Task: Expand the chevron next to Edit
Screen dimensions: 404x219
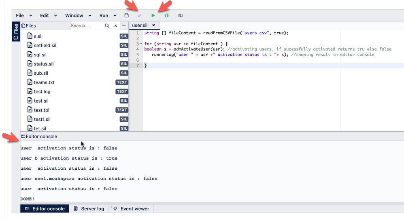Action: click(55, 16)
